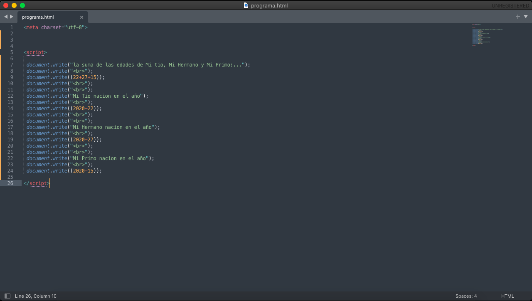Click the green fullscreen window button
This screenshot has height=301, width=532.
tap(22, 5)
